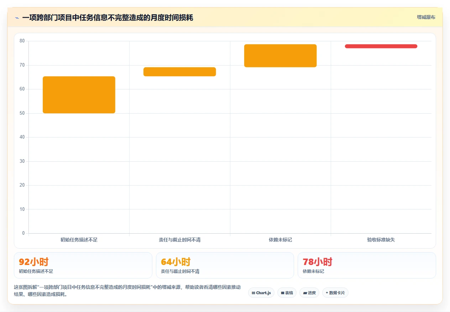Click the 增减瀑布 label in the header
The height and width of the screenshot is (312, 450).
pyautogui.click(x=426, y=17)
